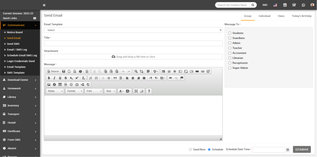This screenshot has width=317, height=157.
Task: Insert a smiley emoticon in the message
Action: 71,85
